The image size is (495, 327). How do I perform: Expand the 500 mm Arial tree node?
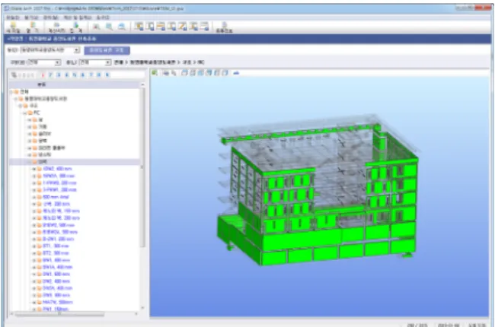pos(34,197)
